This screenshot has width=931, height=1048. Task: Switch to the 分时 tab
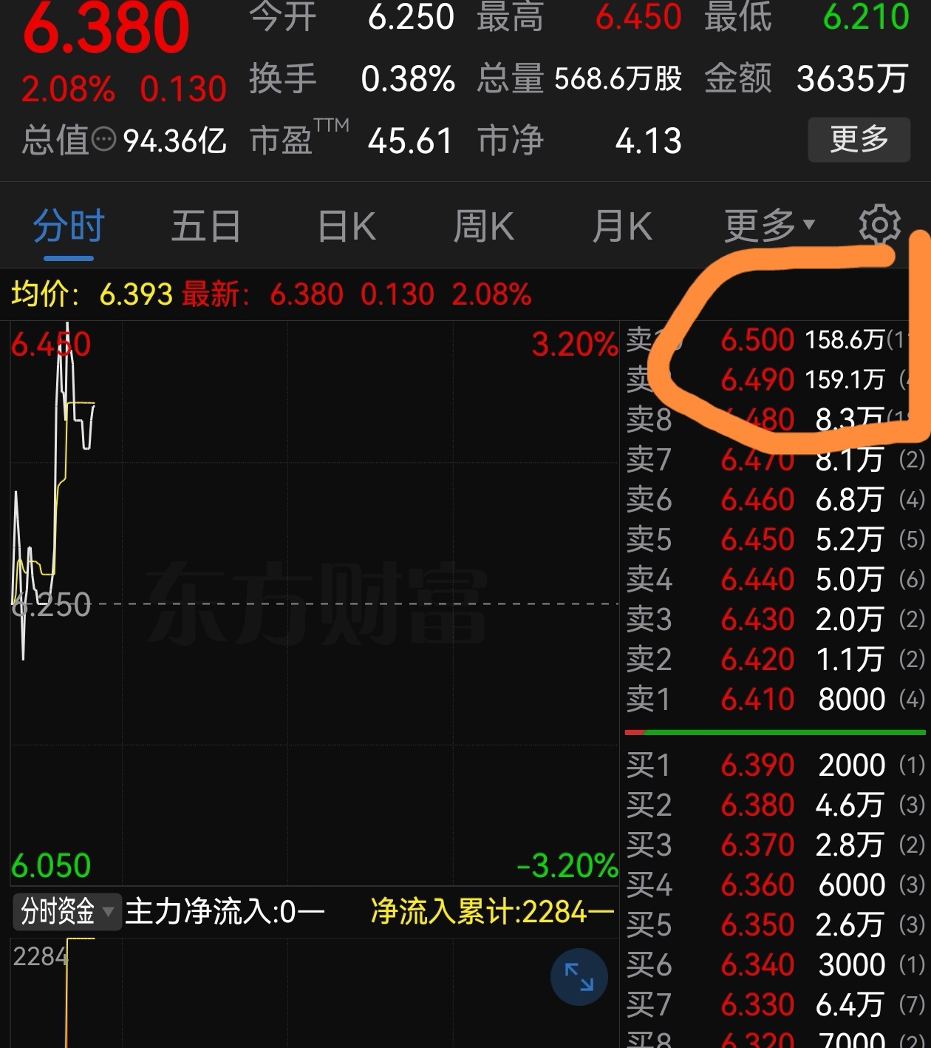tap(69, 226)
